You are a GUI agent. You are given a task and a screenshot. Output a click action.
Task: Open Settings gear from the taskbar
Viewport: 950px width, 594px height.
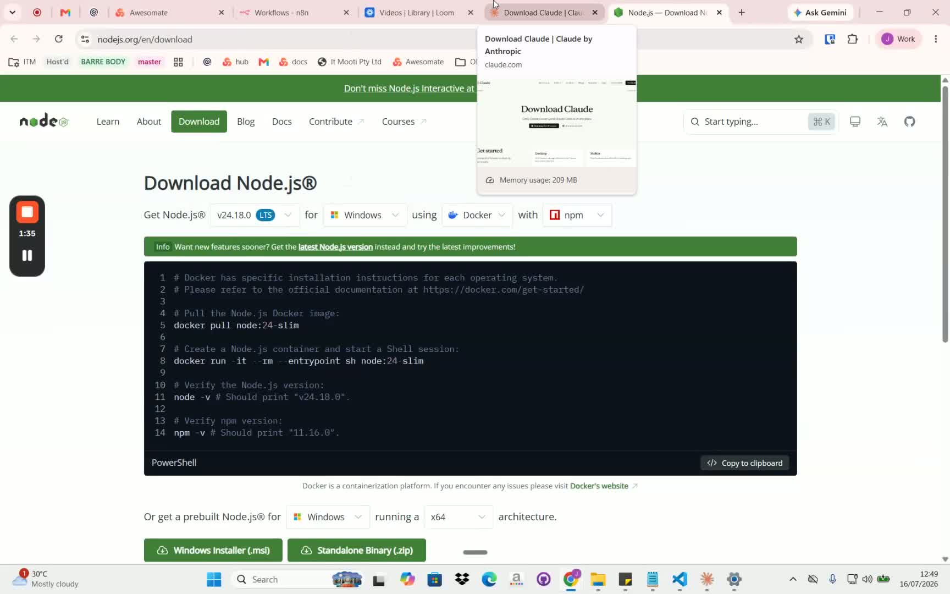pos(734,579)
